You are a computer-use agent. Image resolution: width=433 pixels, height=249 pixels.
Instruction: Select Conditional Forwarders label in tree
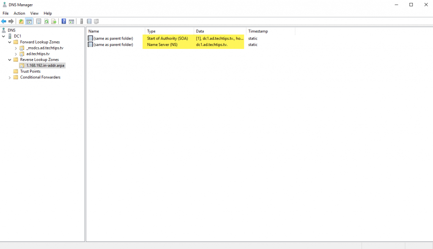[x=40, y=77]
